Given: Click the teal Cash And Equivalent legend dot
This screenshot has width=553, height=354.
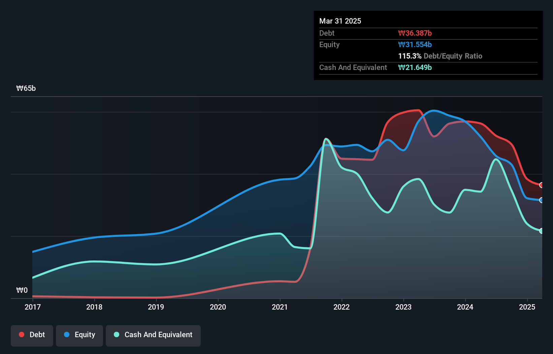Looking at the screenshot, I should (x=116, y=334).
